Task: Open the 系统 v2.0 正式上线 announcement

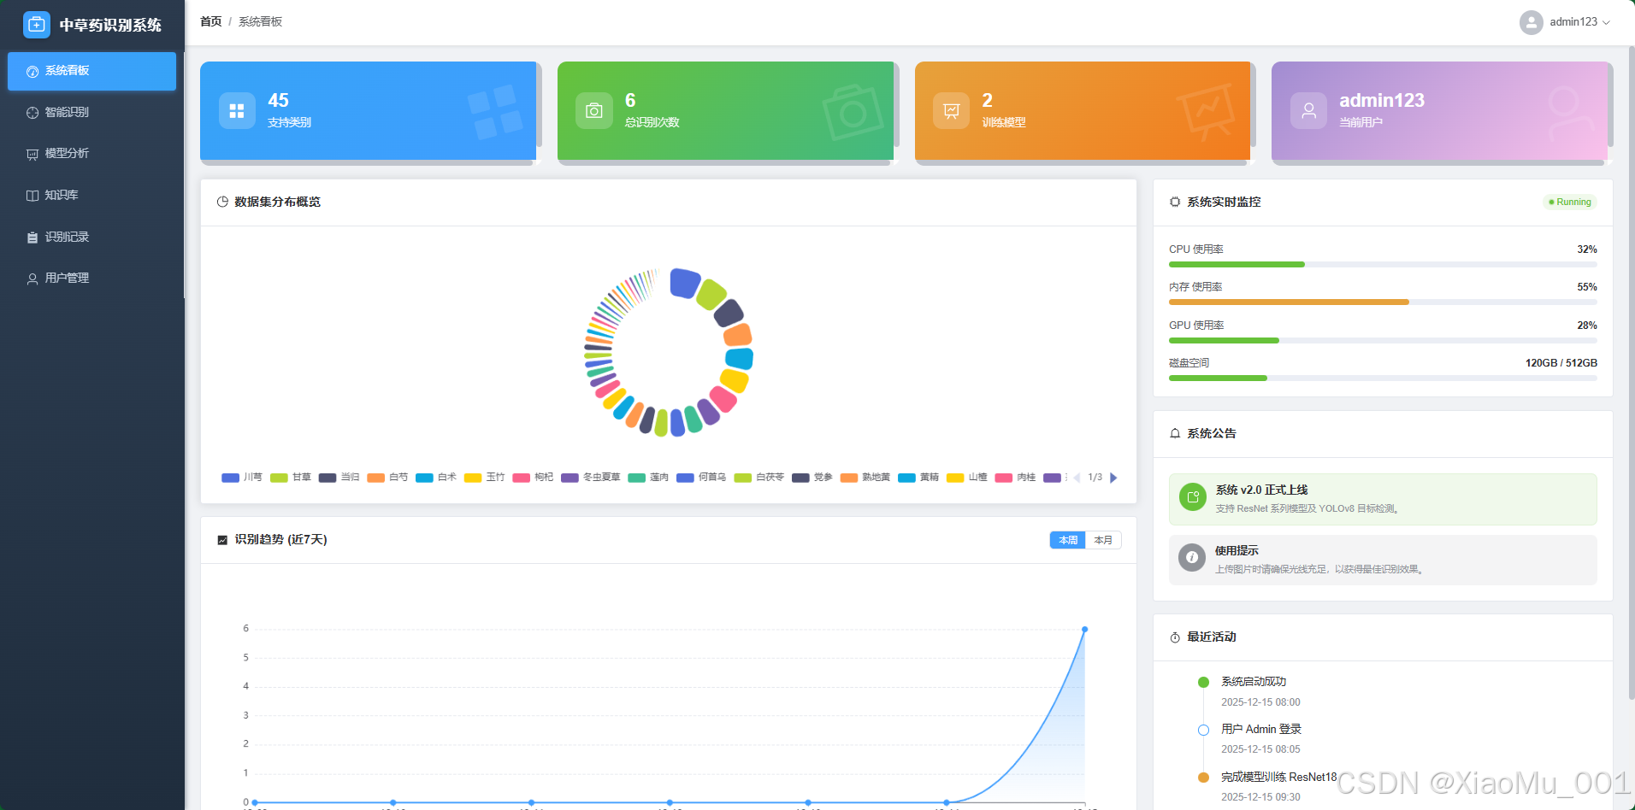Action: click(1383, 499)
